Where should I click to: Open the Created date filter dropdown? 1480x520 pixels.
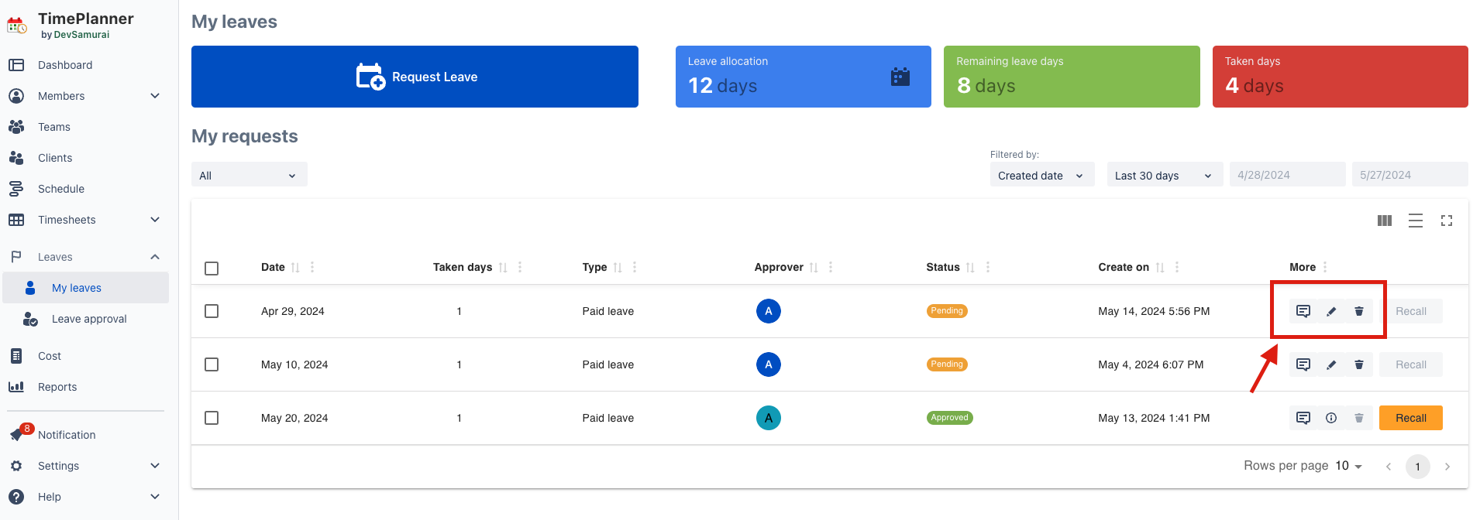pos(1042,175)
